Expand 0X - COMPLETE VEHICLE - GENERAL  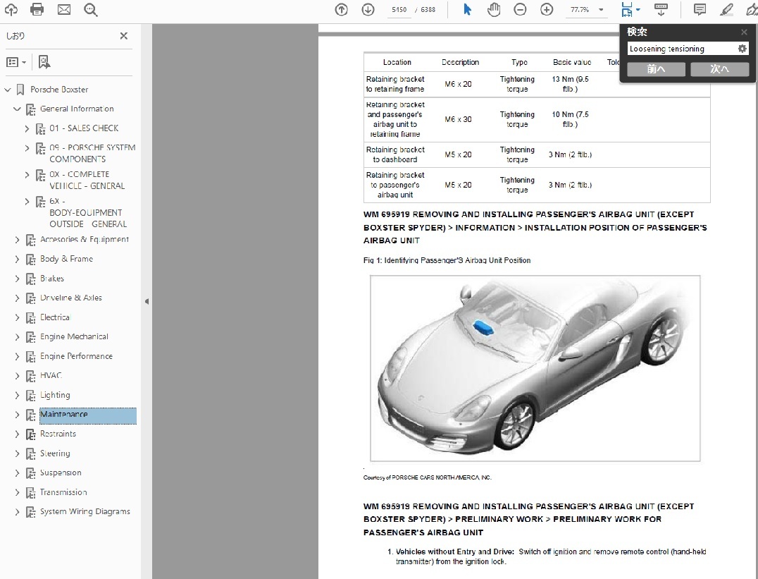tap(27, 175)
